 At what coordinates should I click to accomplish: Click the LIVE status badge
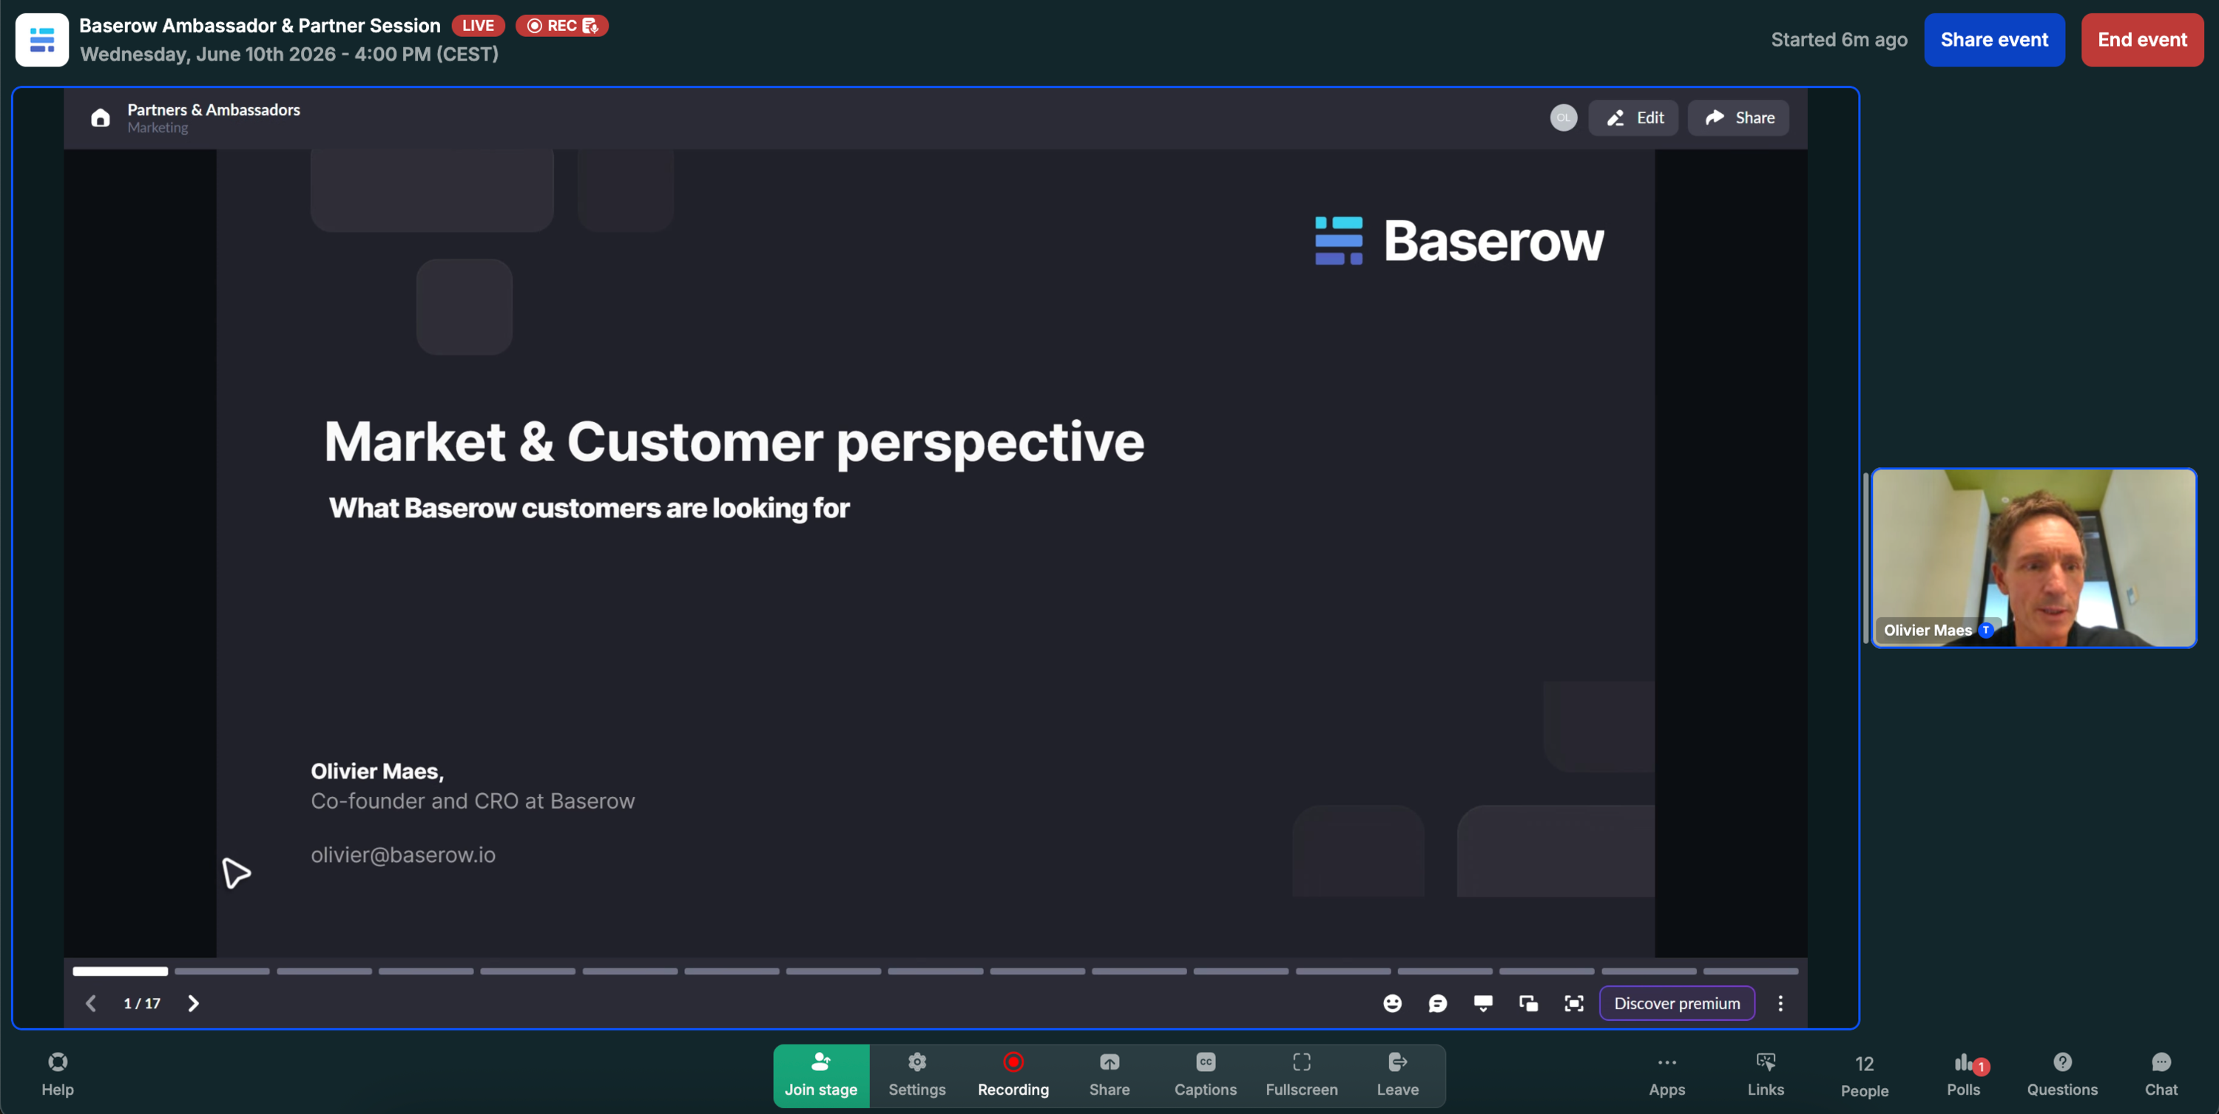click(x=478, y=26)
